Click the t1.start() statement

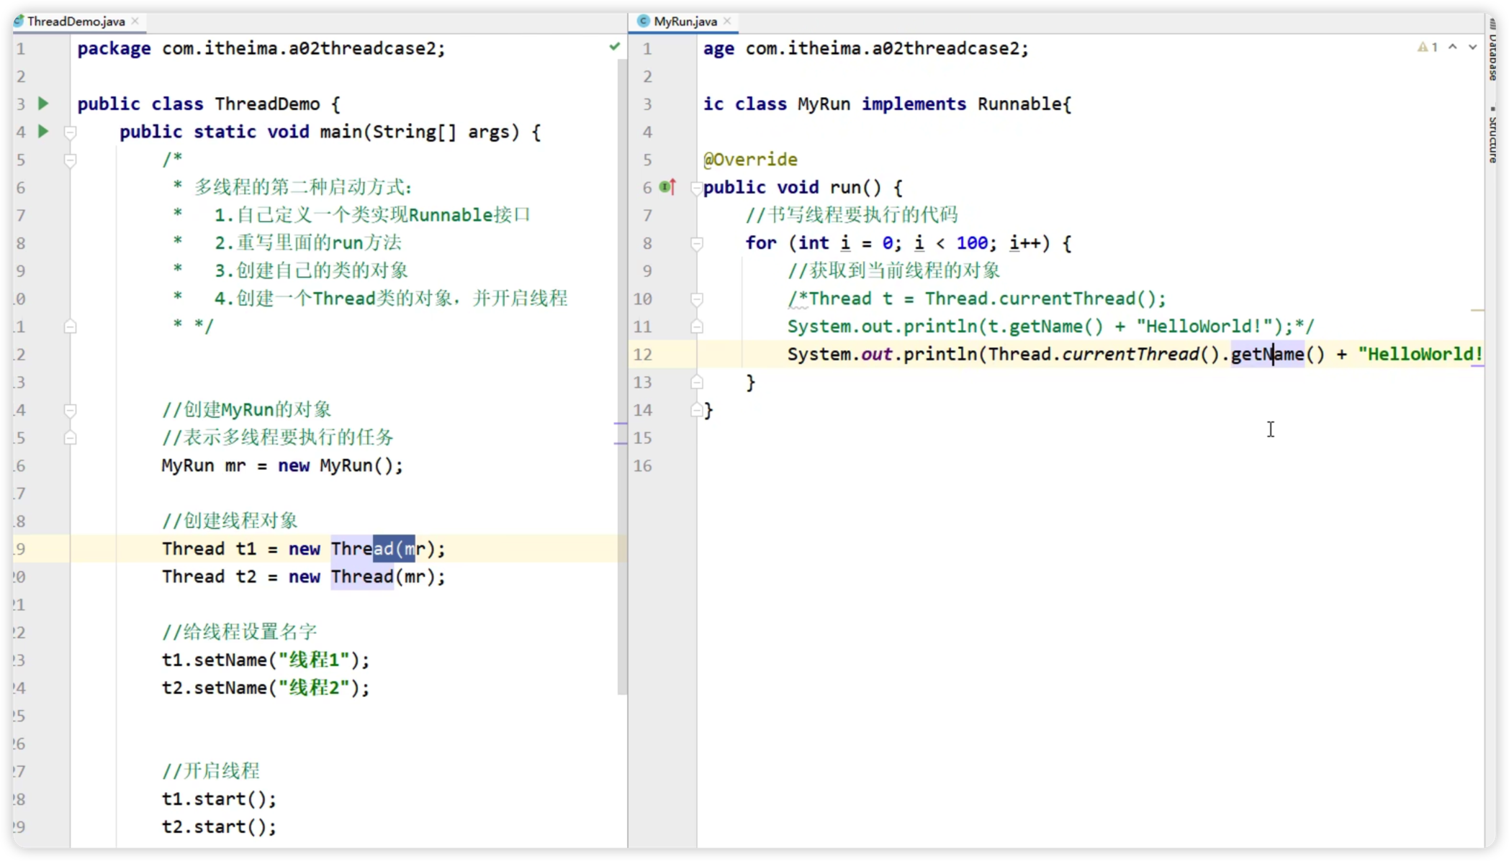point(219,798)
